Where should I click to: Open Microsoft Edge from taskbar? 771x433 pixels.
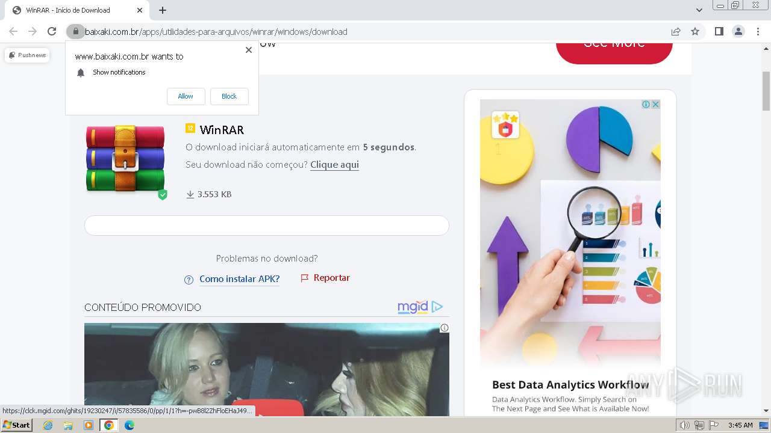click(x=129, y=425)
